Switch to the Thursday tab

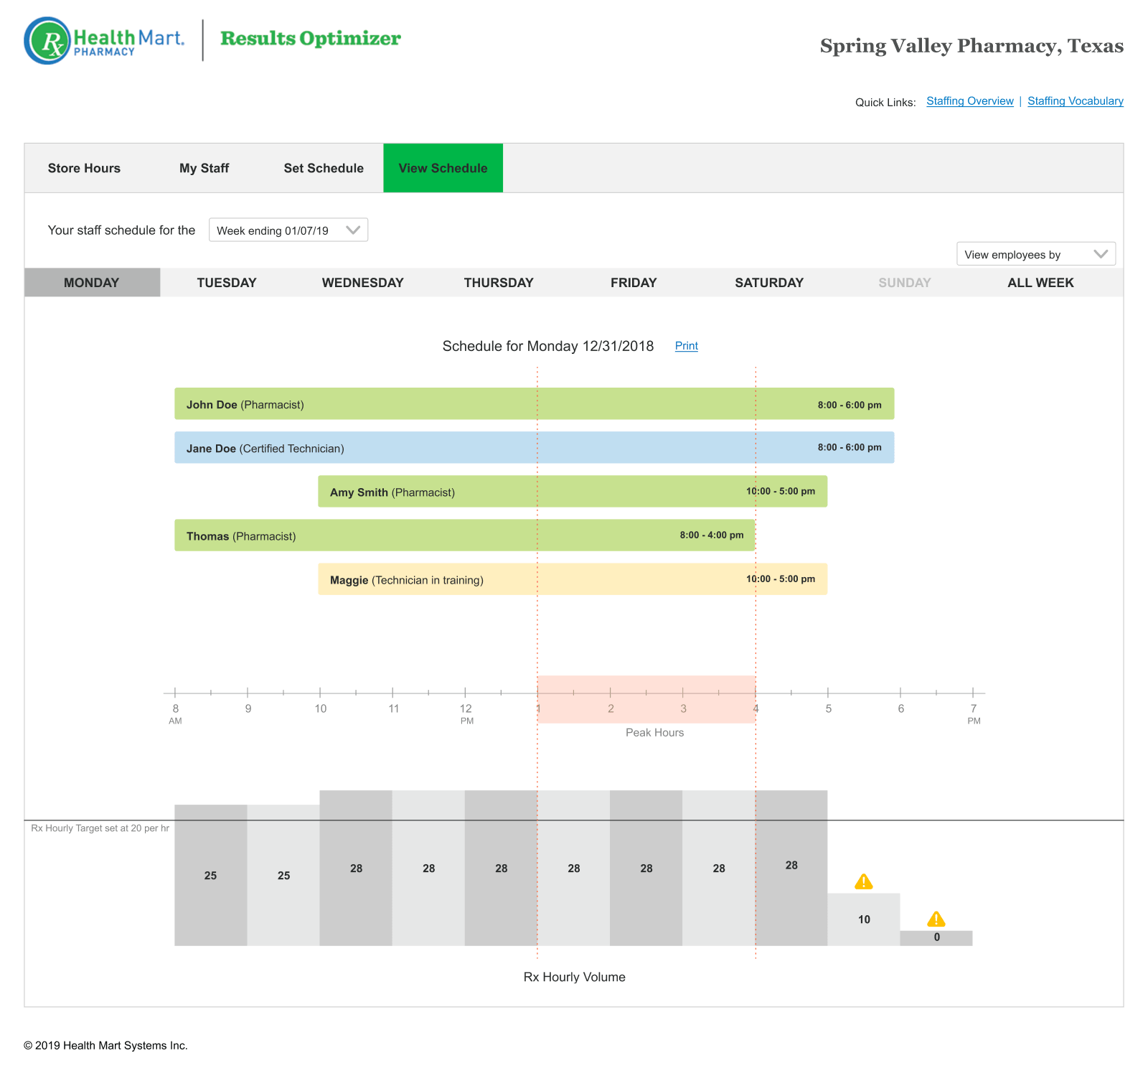(x=499, y=282)
